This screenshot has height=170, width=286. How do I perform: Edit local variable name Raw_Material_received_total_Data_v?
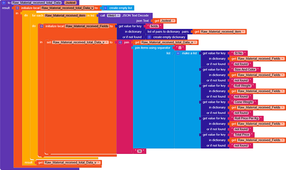pos(67,8)
